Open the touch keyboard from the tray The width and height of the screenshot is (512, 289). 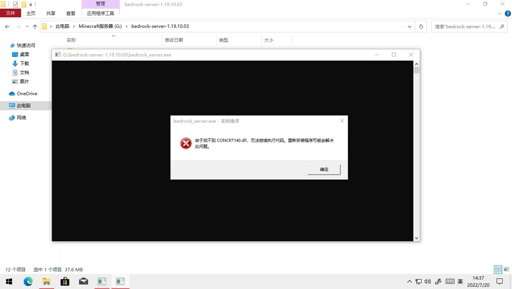450,281
